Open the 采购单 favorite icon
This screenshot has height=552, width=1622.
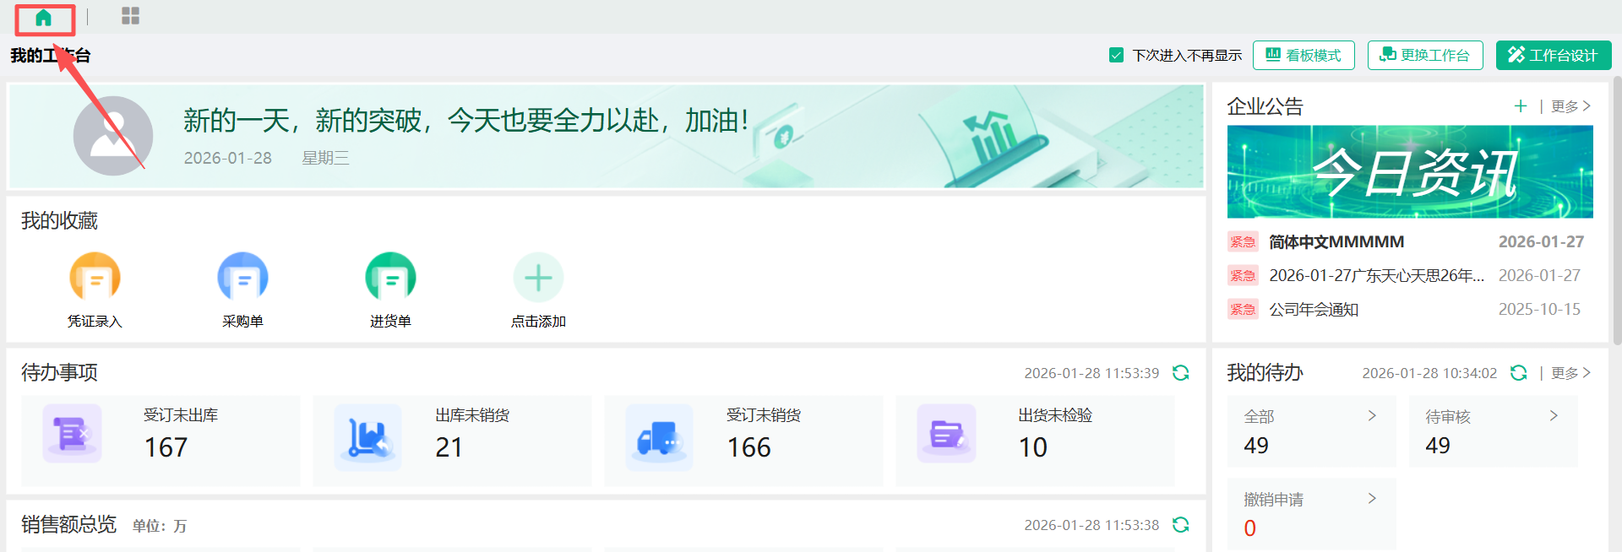coord(242,278)
